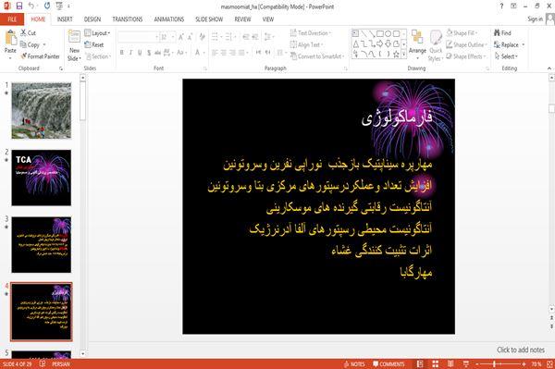Open Help question mark icon
The image size is (555, 369).
click(501, 6)
